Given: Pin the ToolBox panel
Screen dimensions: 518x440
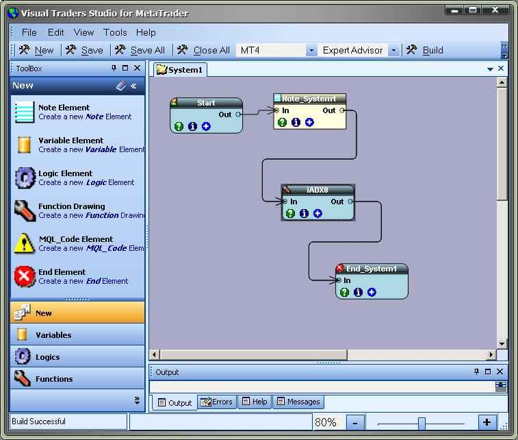Looking at the screenshot, I should (114, 68).
